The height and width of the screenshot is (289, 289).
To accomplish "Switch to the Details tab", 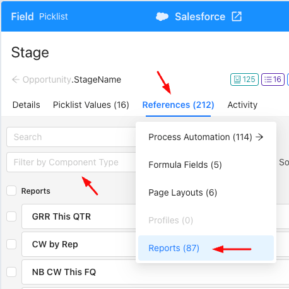I will pyautogui.click(x=27, y=105).
